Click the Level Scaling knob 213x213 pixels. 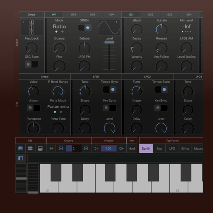[186, 66]
